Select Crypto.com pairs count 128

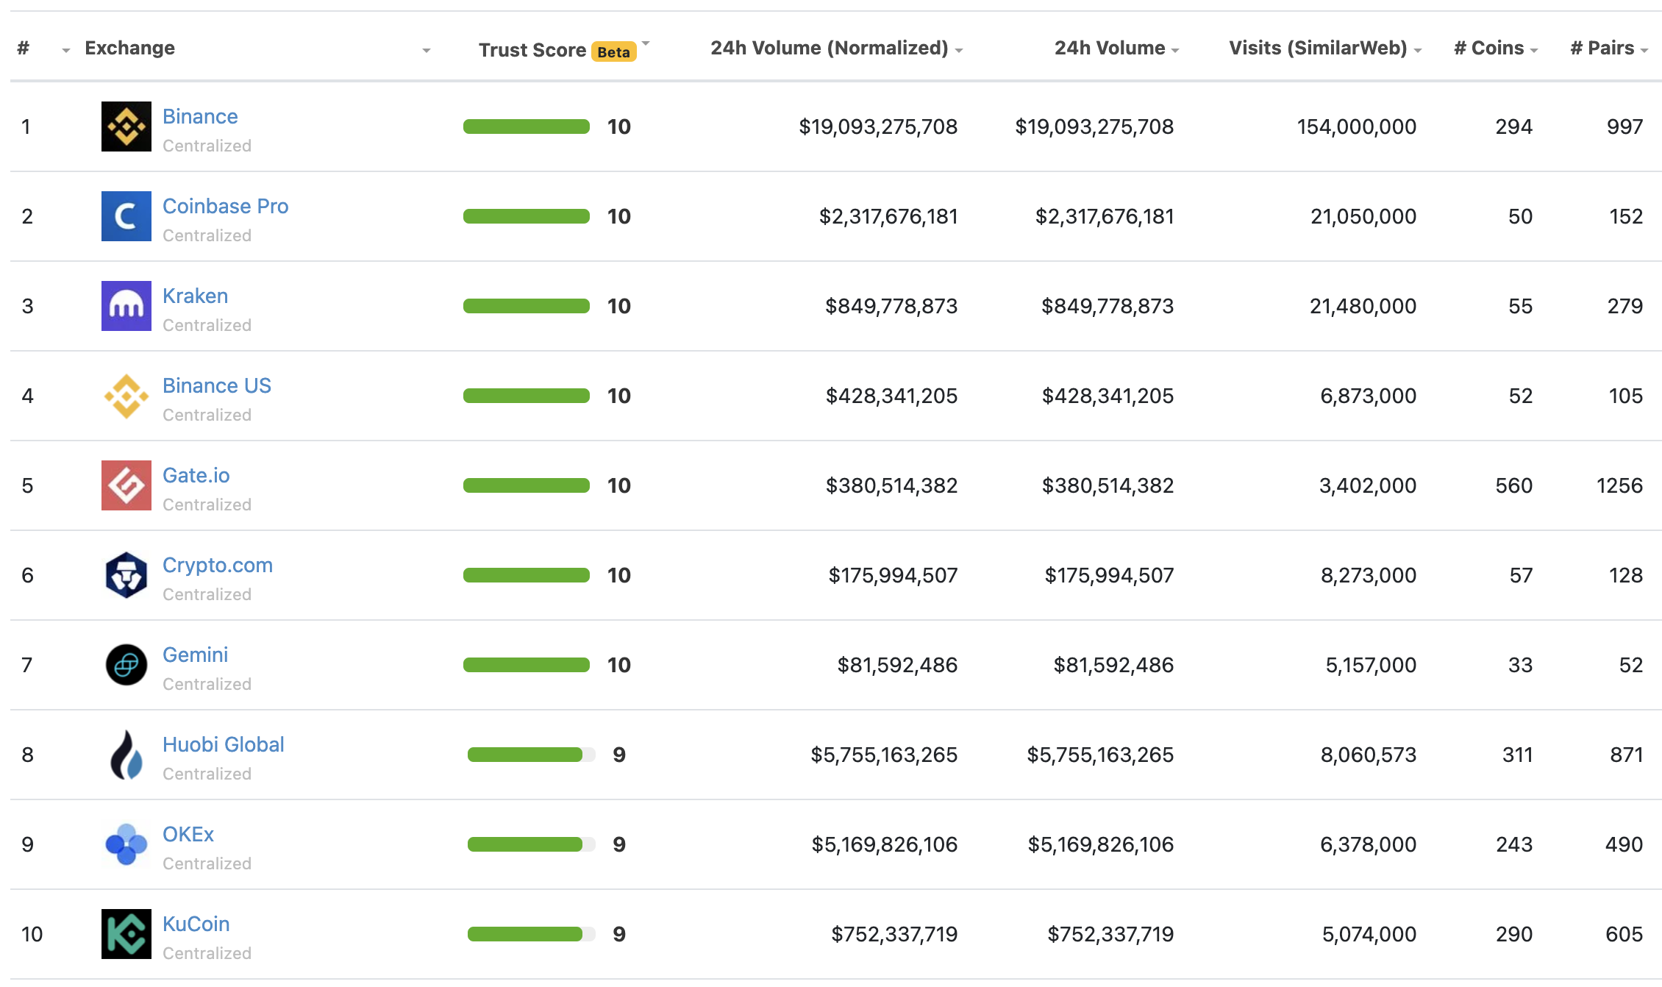coord(1626,575)
